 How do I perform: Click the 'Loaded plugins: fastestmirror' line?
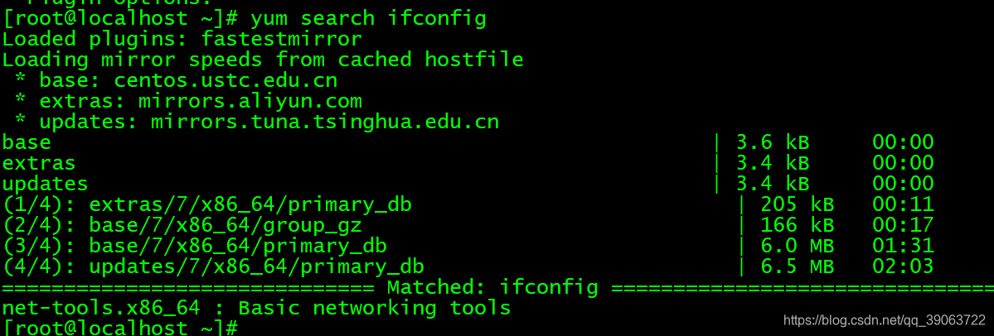182,39
